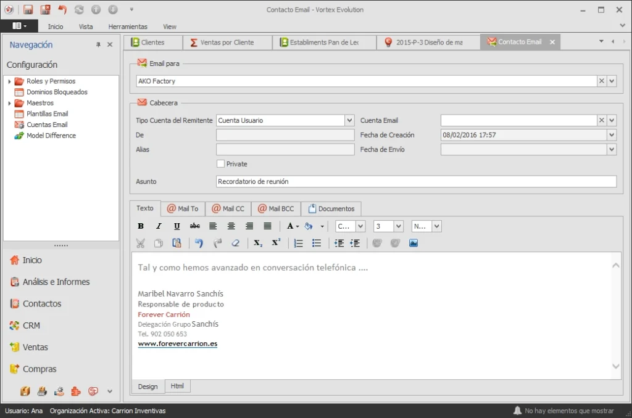Apply subscript formatting

pyautogui.click(x=258, y=243)
